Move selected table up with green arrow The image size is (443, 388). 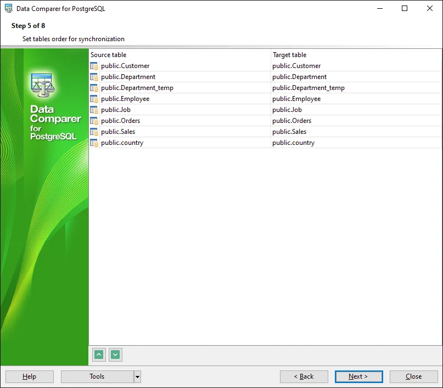pyautogui.click(x=99, y=355)
